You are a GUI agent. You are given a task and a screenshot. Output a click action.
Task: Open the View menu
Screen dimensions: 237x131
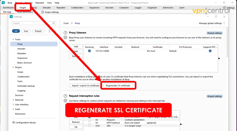49,3
